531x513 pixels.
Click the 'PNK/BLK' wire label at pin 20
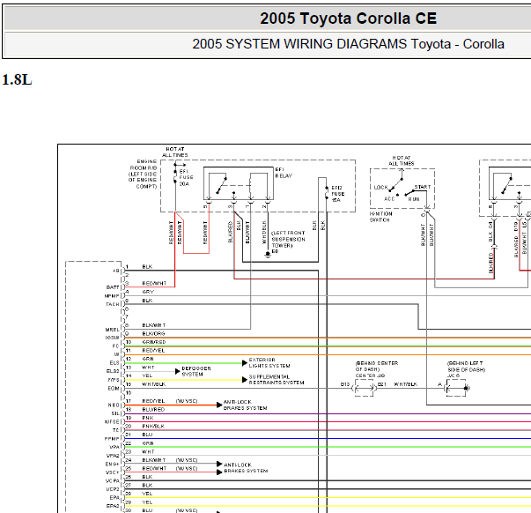coord(153,427)
